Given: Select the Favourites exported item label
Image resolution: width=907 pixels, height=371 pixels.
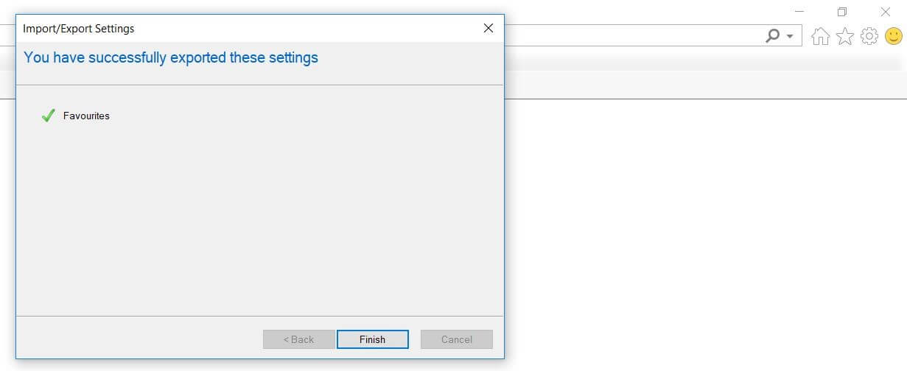Looking at the screenshot, I should click(x=86, y=116).
